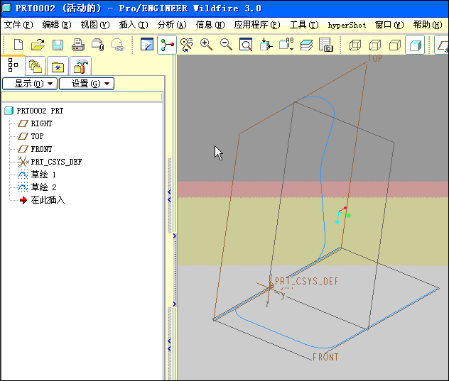Create a new file with New icon
The height and width of the screenshot is (381, 449).
(18, 45)
